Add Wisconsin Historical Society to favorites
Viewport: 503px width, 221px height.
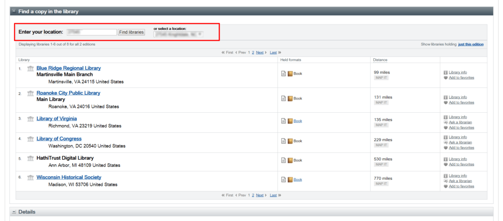pyautogui.click(x=461, y=187)
